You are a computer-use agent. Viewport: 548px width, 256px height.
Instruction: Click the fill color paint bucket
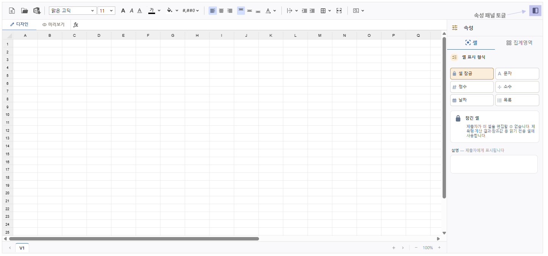[x=170, y=11]
